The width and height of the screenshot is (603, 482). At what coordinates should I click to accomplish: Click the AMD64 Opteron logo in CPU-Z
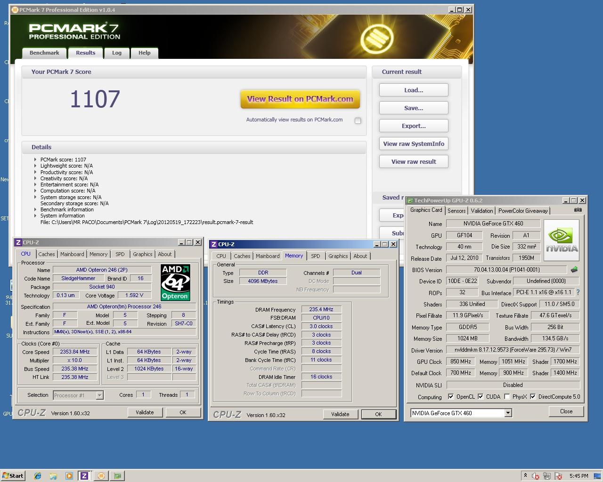175,282
